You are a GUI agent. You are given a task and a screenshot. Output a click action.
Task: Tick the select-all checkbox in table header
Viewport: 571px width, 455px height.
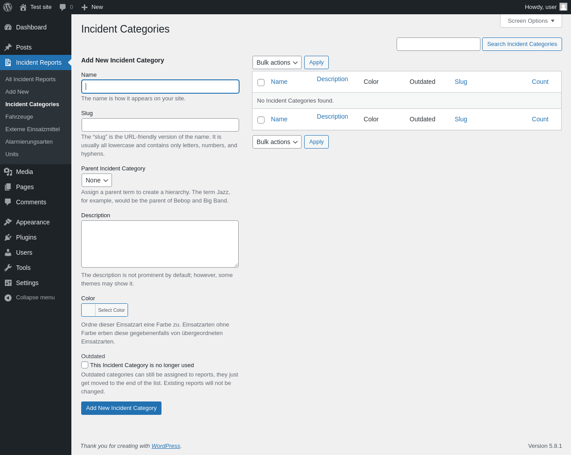click(x=261, y=83)
